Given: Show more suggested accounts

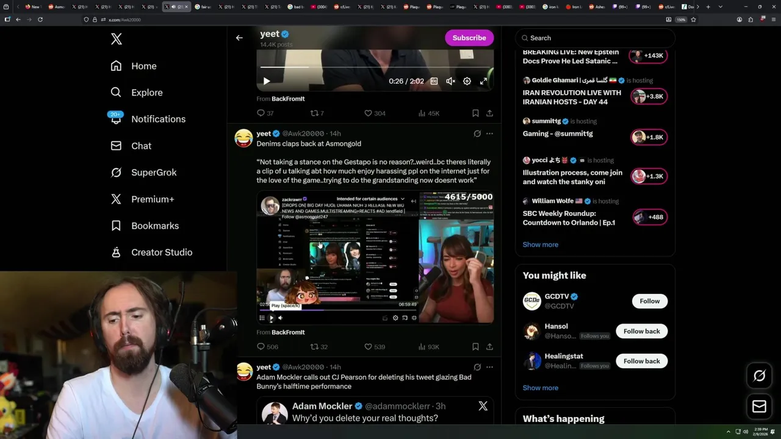Looking at the screenshot, I should 540,388.
